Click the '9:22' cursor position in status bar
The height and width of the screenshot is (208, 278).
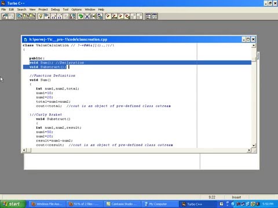(x=212, y=197)
